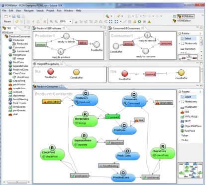Click the Producers blue place node
206x185 pixels.
[x=86, y=100]
